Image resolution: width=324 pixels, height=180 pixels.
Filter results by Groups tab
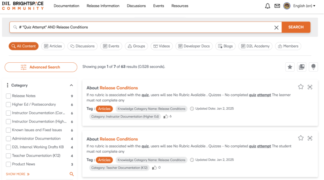pyautogui.click(x=136, y=46)
